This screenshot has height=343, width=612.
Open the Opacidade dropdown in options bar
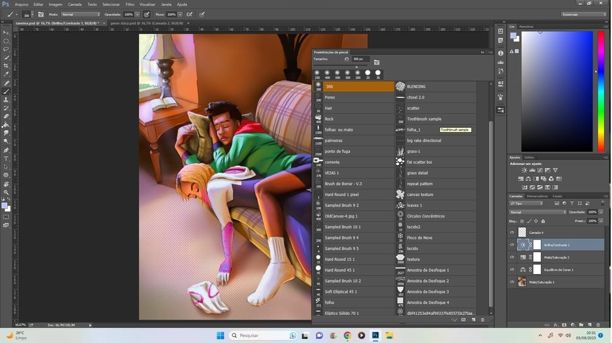coord(137,15)
